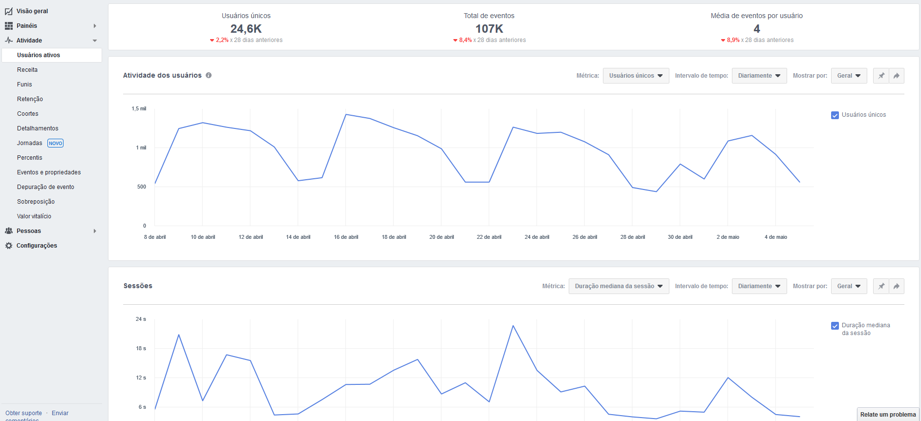The height and width of the screenshot is (421, 921).
Task: Click Média de eventos por usuário value 4
Action: pyautogui.click(x=757, y=29)
